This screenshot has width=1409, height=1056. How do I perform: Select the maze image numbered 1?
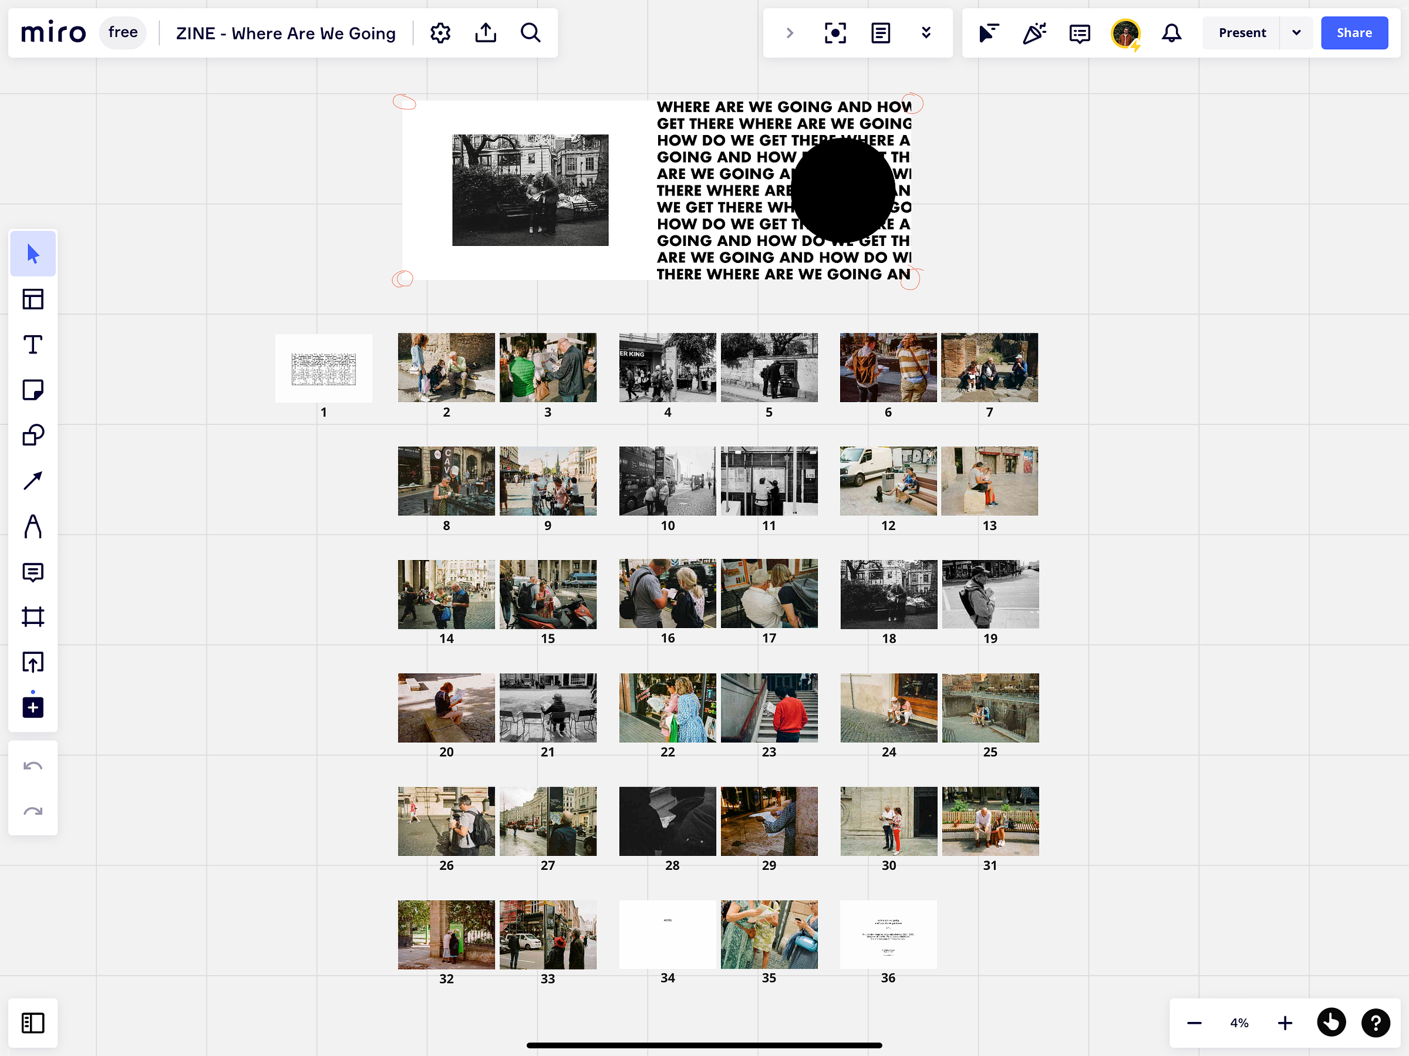(x=323, y=368)
